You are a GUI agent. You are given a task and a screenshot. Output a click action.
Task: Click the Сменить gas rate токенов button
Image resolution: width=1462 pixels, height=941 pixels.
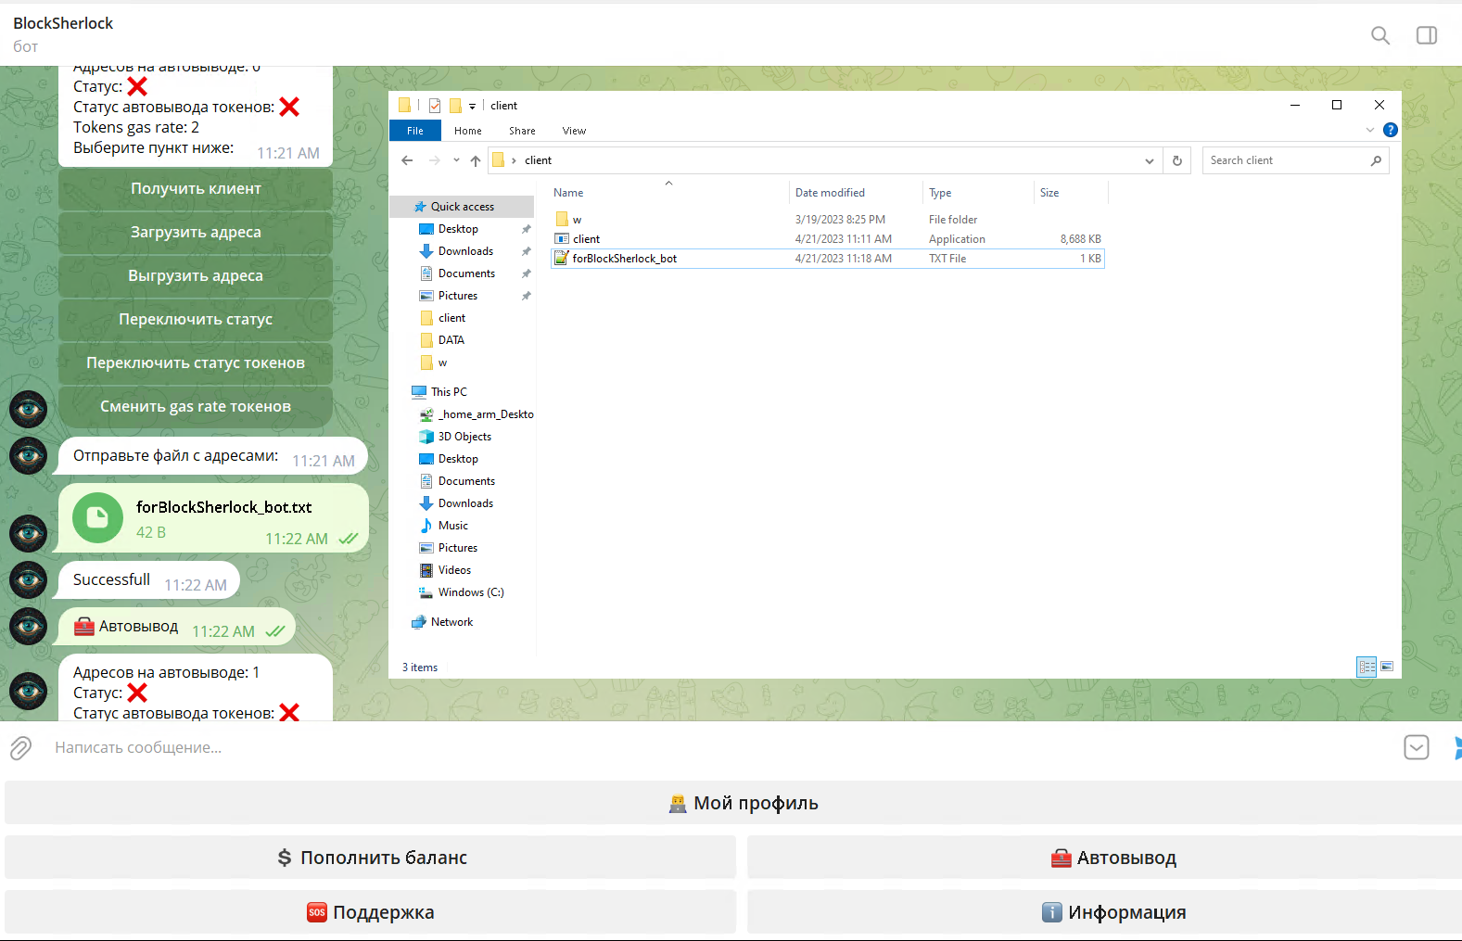(196, 406)
